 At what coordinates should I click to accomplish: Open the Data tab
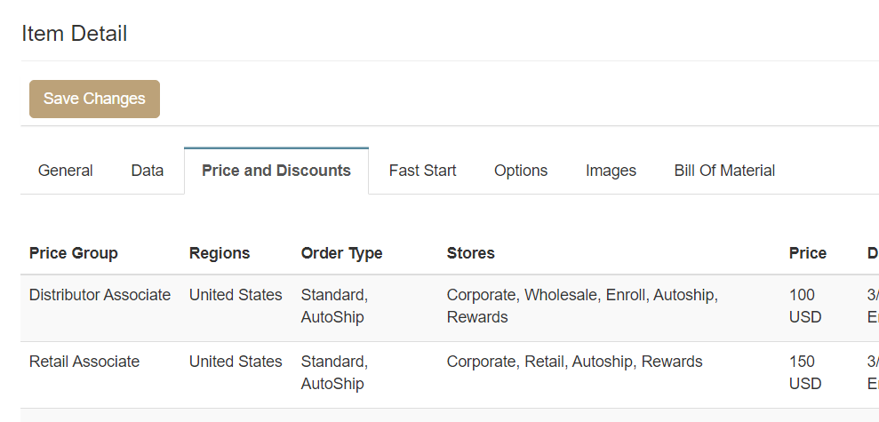[x=148, y=171]
